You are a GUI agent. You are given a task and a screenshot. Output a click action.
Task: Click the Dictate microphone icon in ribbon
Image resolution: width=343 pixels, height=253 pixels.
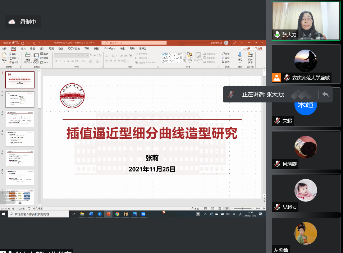click(240, 56)
